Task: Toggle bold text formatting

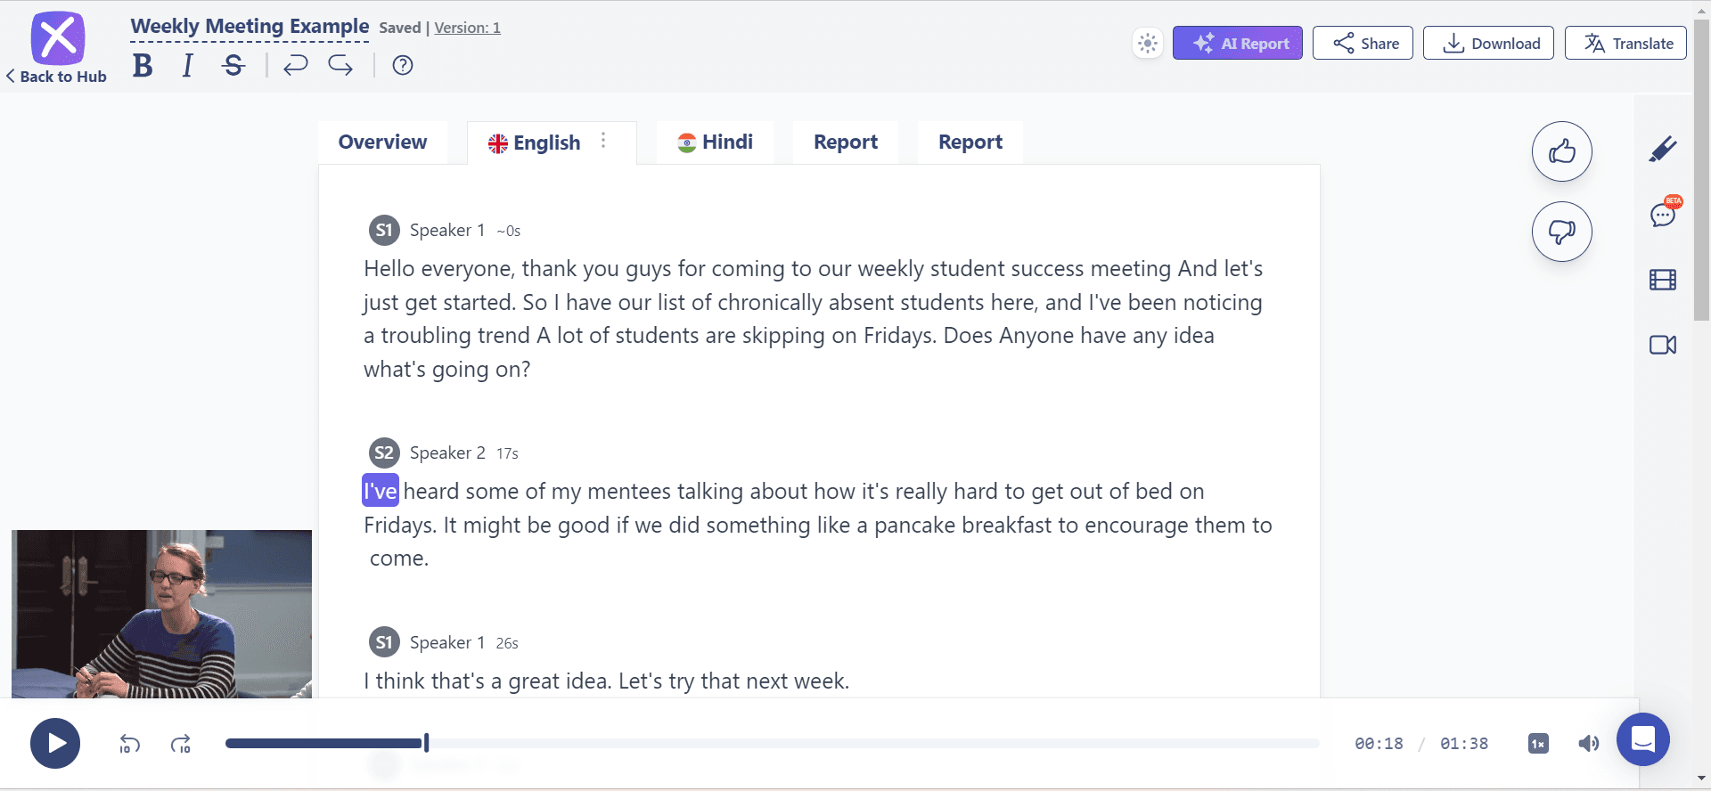Action: (x=143, y=65)
